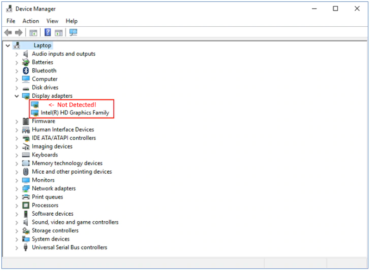The width and height of the screenshot is (370, 271).
Task: Click Scan for hardware changes monitor icon
Action: 73,33
